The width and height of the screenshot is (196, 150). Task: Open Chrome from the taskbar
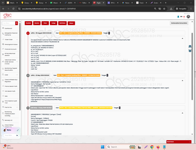click(x=152, y=147)
